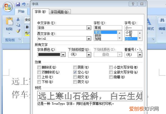Enable the 下标 checkbox
The image size is (166, 114).
(39, 82)
